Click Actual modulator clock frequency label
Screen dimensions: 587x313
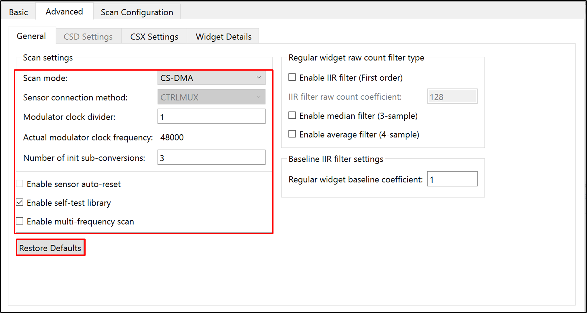tap(88, 138)
